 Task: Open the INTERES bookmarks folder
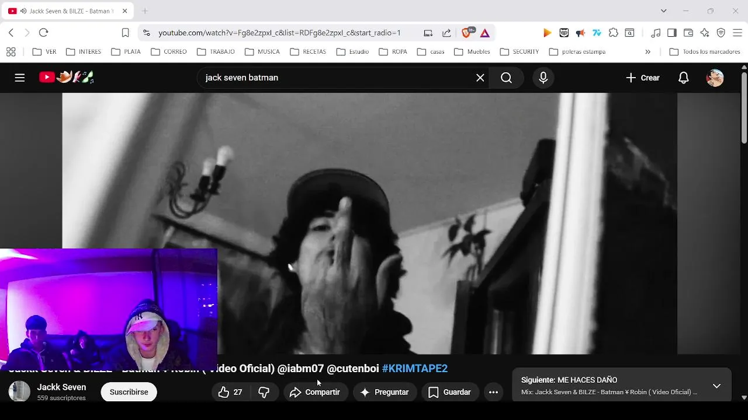point(84,51)
